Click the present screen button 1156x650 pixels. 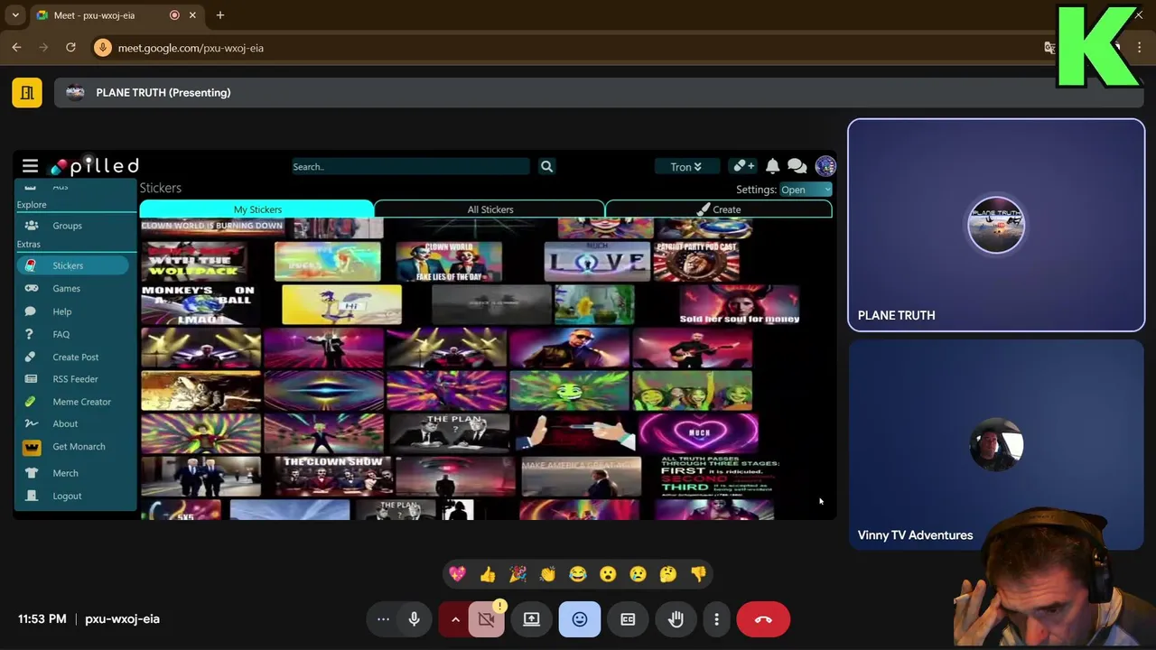532,619
